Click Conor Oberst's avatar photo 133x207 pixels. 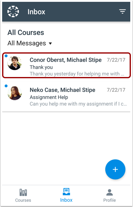(x=14, y=63)
